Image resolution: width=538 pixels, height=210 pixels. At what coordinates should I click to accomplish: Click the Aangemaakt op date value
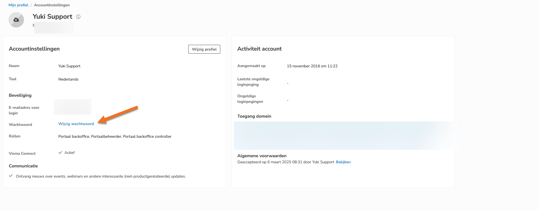[312, 66]
